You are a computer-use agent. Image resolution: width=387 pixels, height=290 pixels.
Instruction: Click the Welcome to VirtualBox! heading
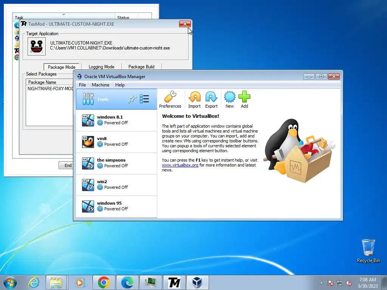pyautogui.click(x=190, y=116)
